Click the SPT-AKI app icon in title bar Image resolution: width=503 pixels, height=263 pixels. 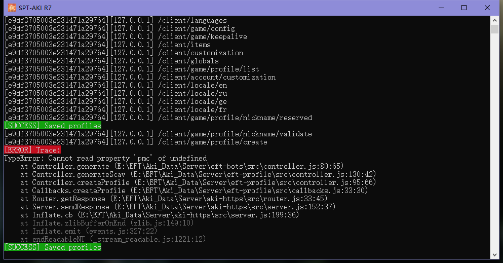pos(12,8)
